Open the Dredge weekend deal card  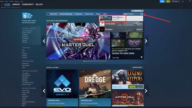(x=95, y=88)
